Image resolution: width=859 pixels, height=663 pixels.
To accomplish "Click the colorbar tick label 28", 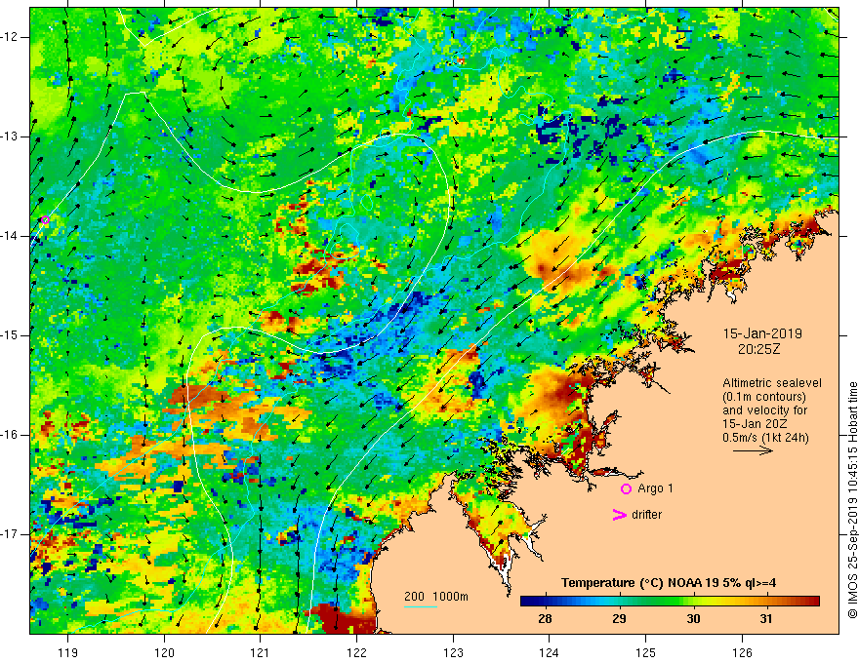I will coord(545,619).
